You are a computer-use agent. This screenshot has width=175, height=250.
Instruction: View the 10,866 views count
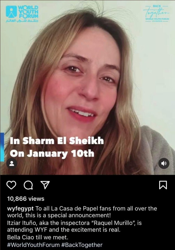coord(26,199)
